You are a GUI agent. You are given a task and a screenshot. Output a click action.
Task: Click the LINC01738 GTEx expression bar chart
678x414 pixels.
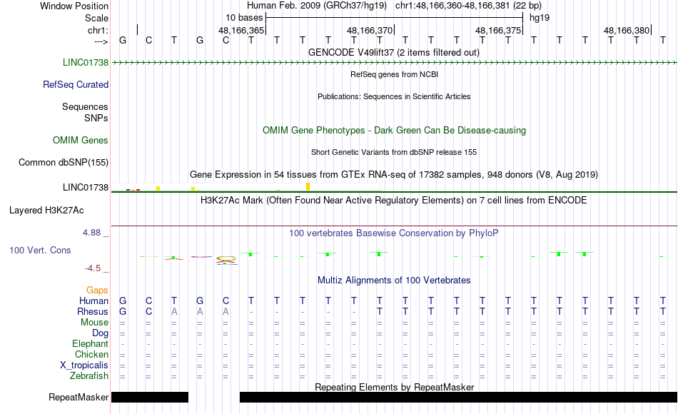[246, 187]
